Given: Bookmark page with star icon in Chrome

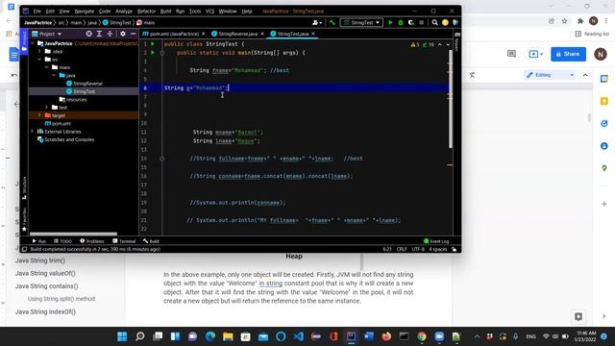Looking at the screenshot, I should point(564,21).
